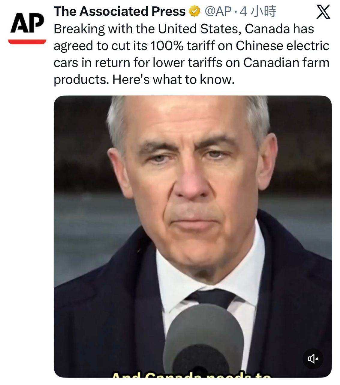Click the words "Chinese electric" in the post

coord(282,46)
